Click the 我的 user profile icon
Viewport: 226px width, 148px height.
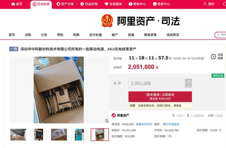[x=205, y=4]
